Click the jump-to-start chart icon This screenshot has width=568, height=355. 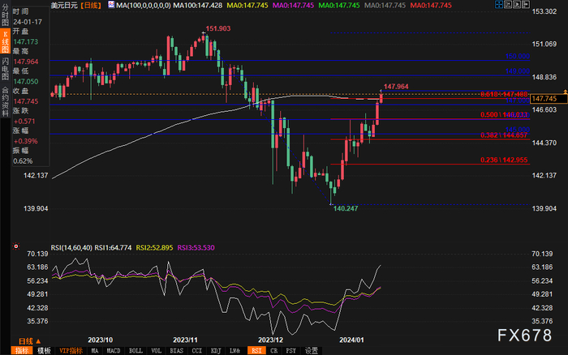(508, 4)
